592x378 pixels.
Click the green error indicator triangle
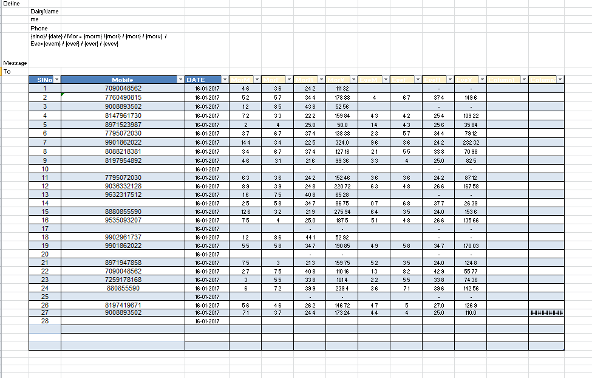pyautogui.click(x=63, y=94)
